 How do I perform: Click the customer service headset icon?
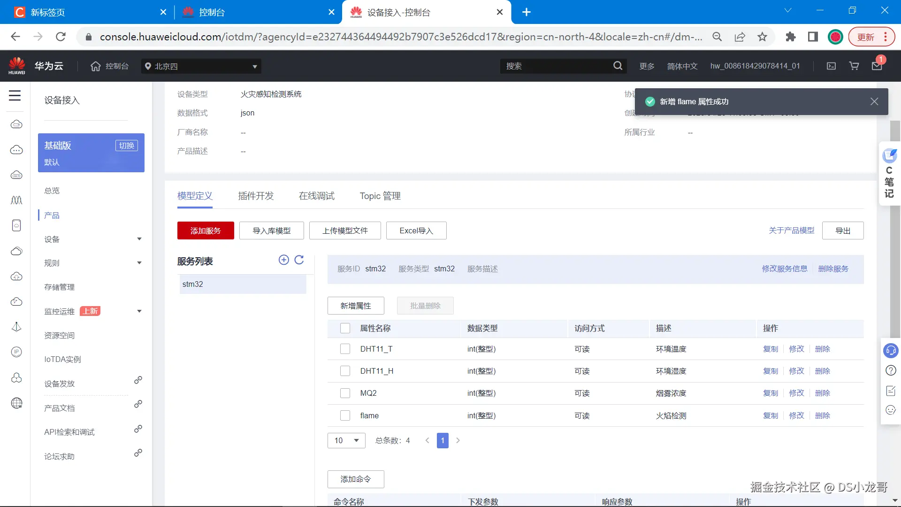[x=890, y=351]
